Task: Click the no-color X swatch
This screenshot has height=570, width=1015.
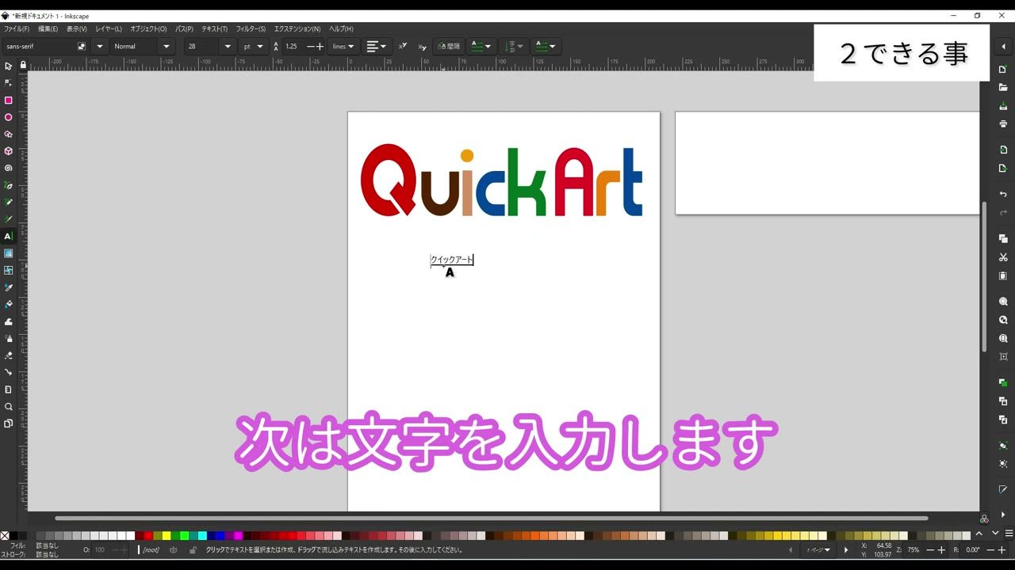Action: (x=5, y=536)
